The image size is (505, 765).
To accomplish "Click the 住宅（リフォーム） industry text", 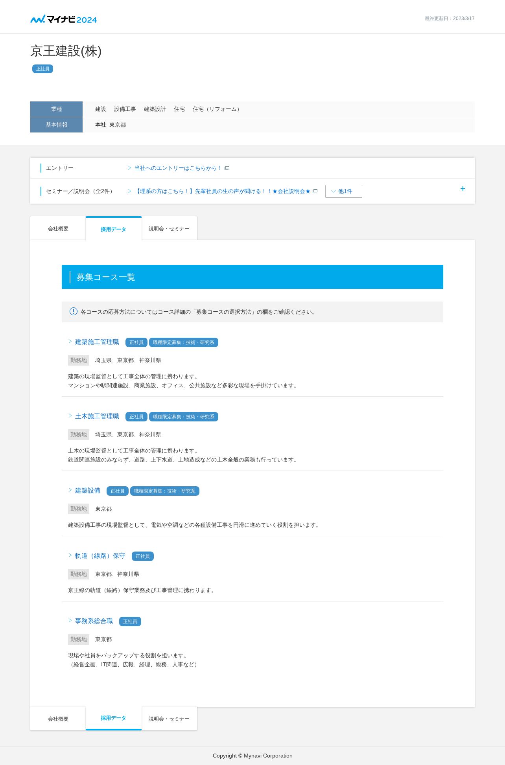I will [x=217, y=109].
